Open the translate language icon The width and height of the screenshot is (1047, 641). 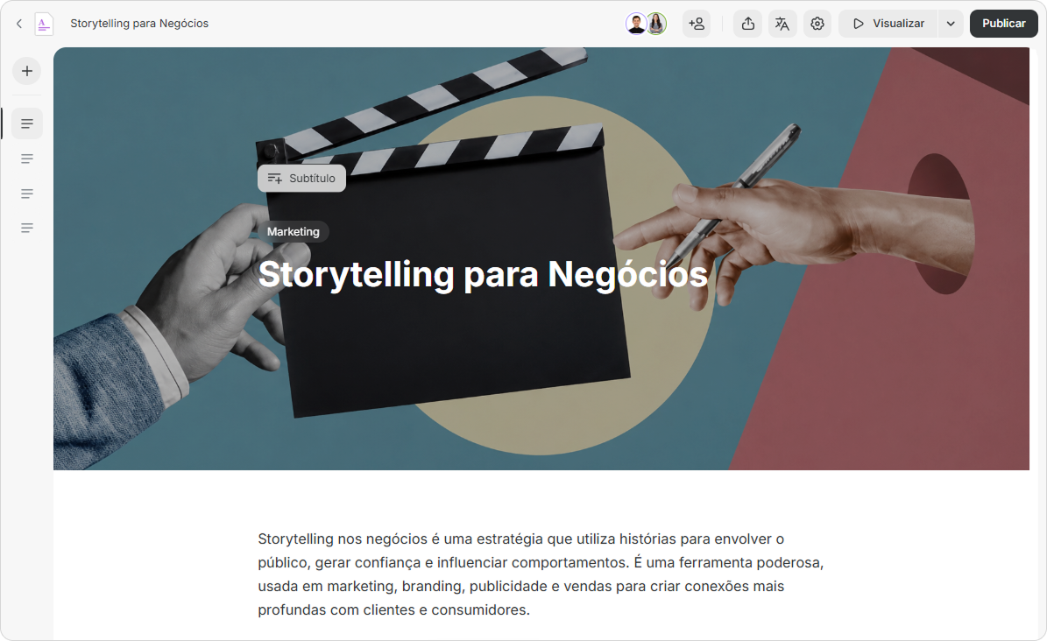point(782,24)
